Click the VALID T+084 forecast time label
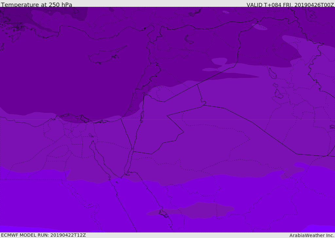Image resolution: width=335 pixels, height=238 pixels. click(290, 5)
